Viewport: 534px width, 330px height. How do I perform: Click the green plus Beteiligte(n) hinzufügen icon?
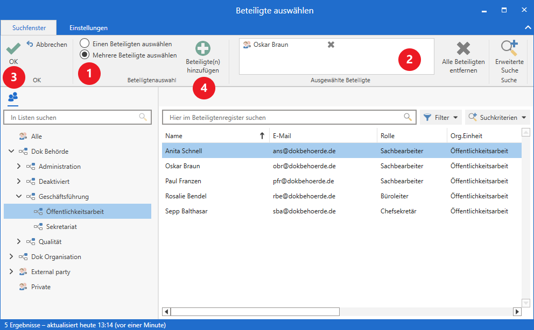[203, 49]
